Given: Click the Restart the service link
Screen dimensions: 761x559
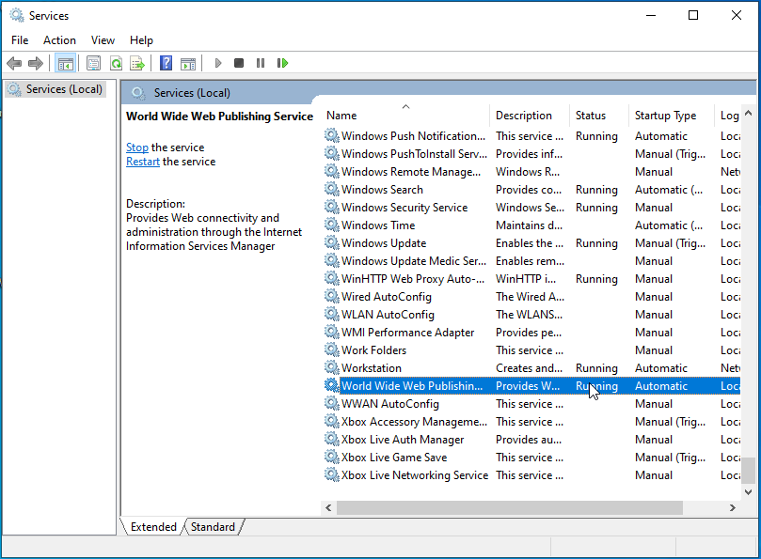Looking at the screenshot, I should pos(143,162).
